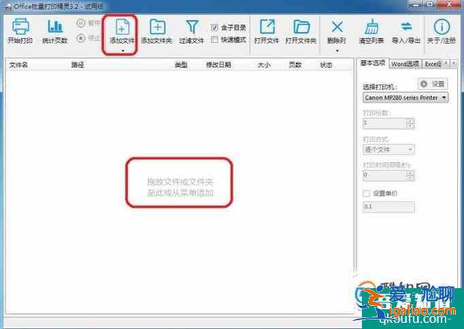Click the unit price 0.1 field
Image resolution: width=464 pixels, height=329 pixels.
(388, 207)
